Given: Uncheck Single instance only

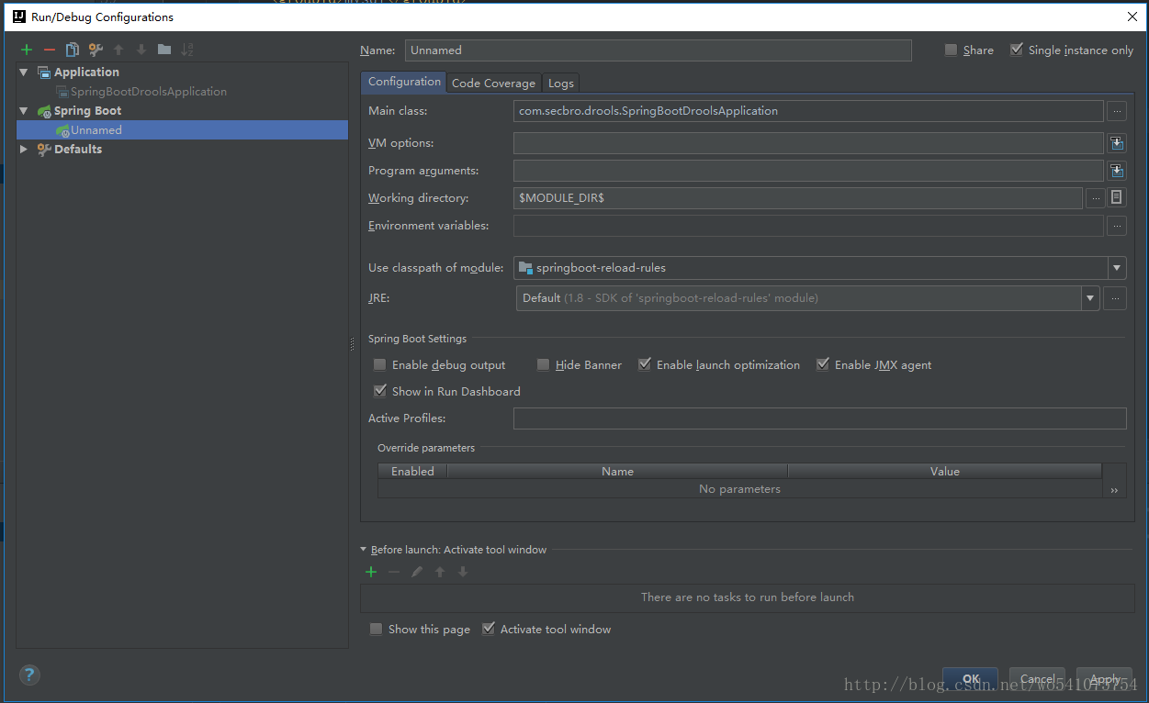Looking at the screenshot, I should point(1017,50).
